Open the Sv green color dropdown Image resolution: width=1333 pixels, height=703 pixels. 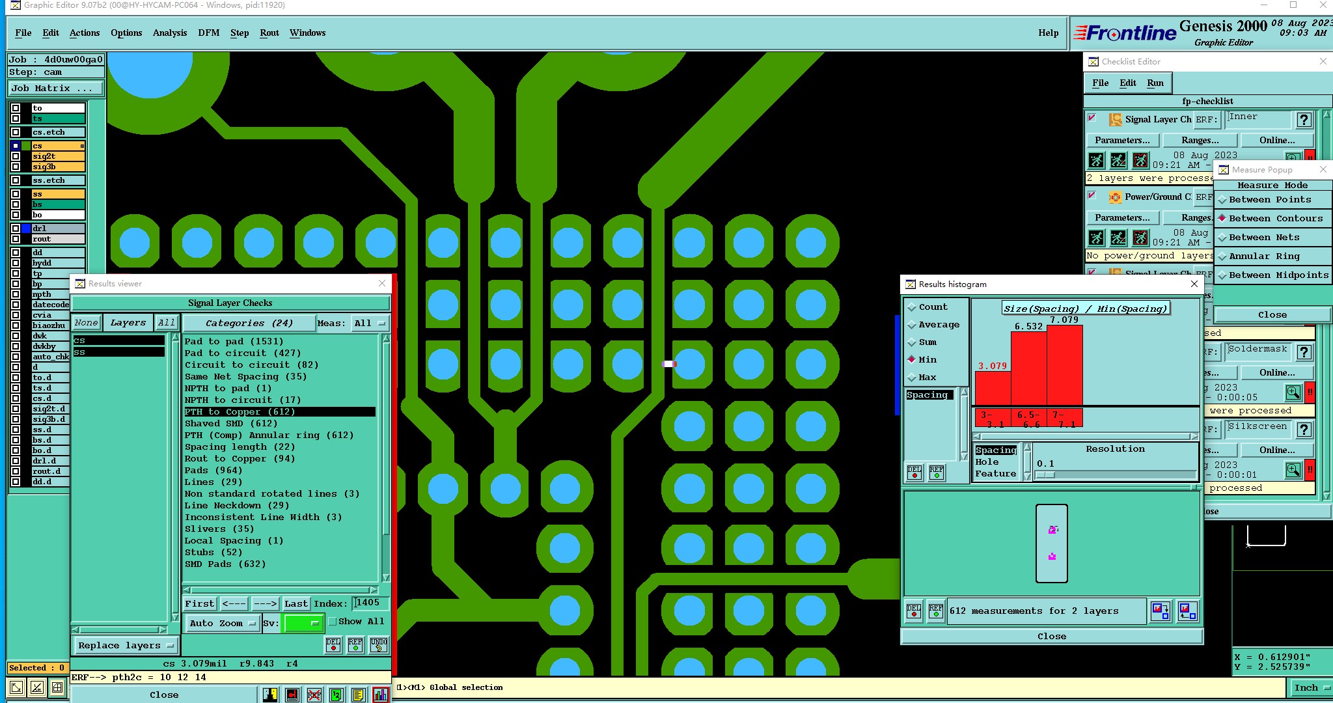[x=303, y=624]
